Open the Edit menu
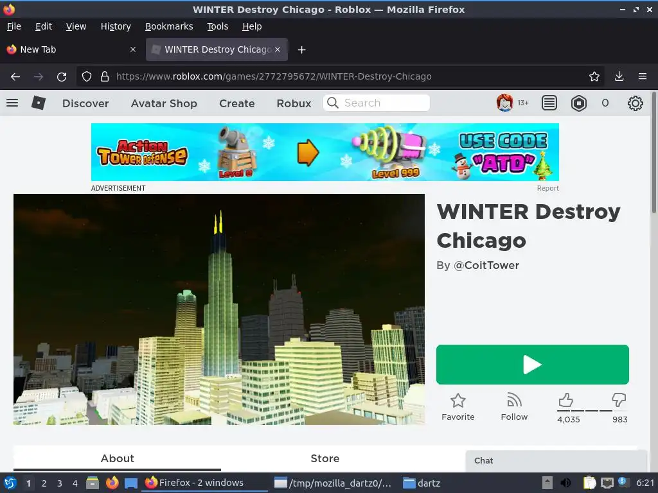Image resolution: width=658 pixels, height=493 pixels. point(44,26)
